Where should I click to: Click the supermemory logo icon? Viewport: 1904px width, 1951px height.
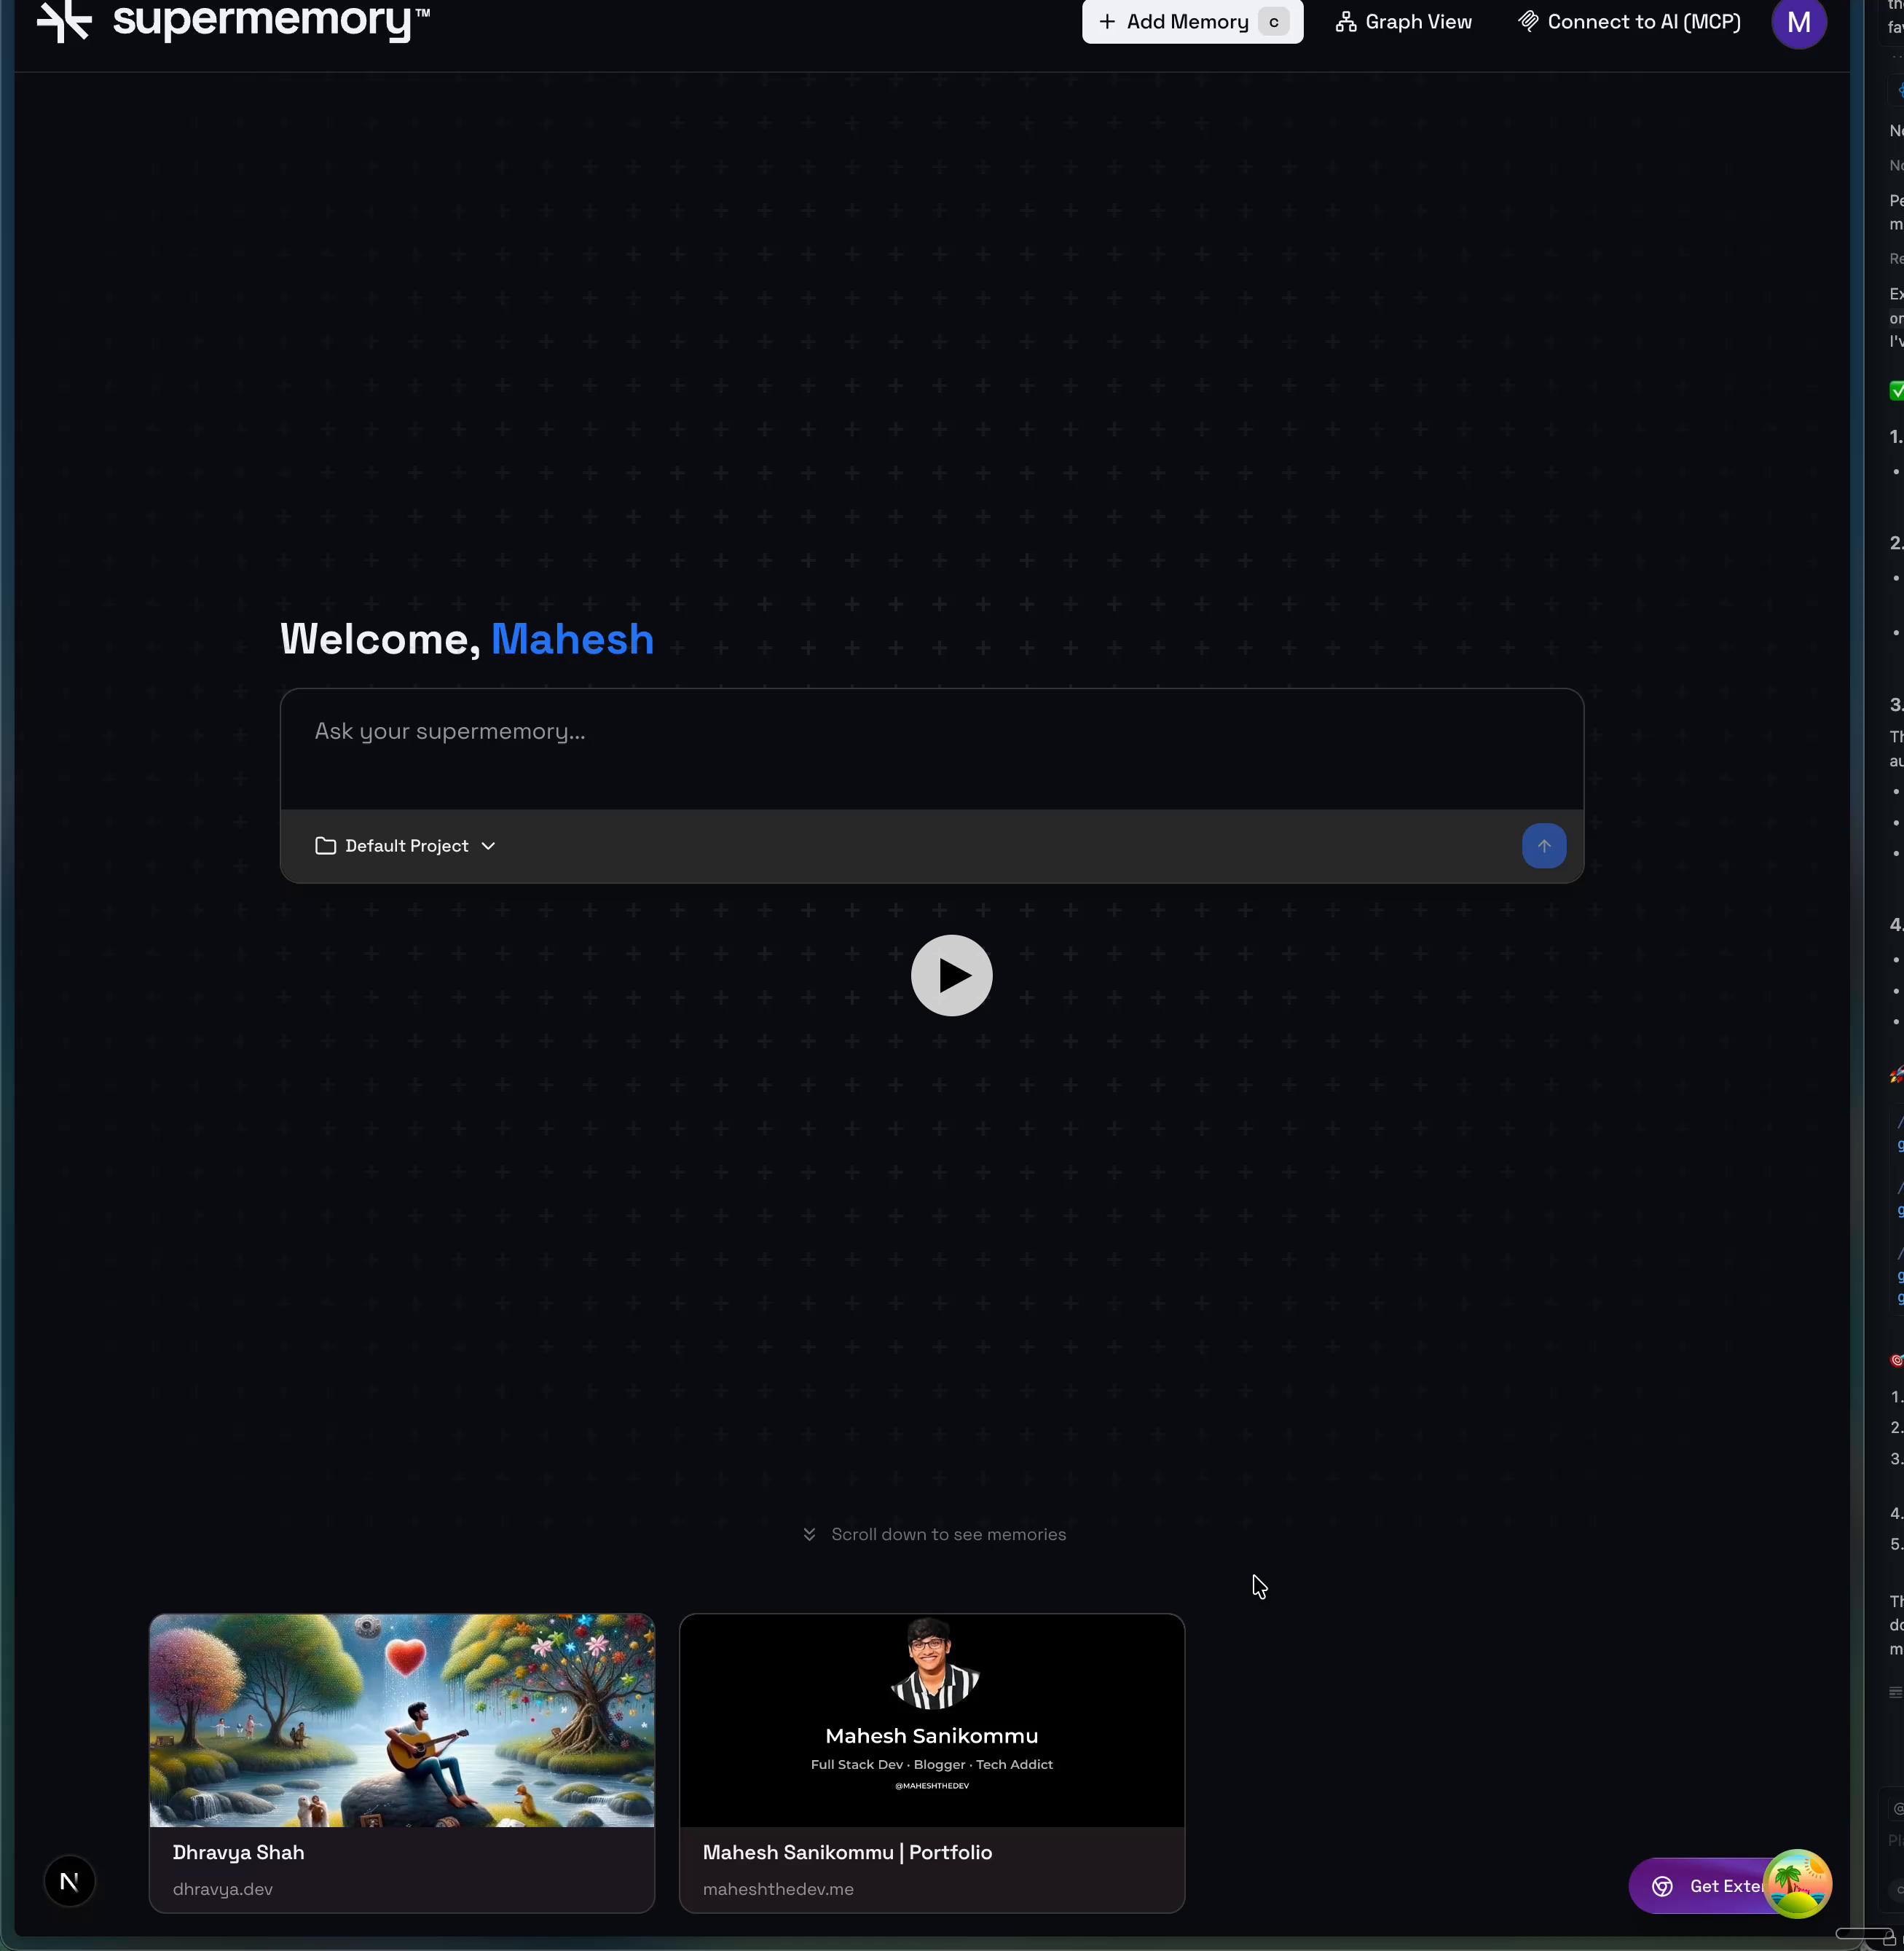pyautogui.click(x=64, y=20)
